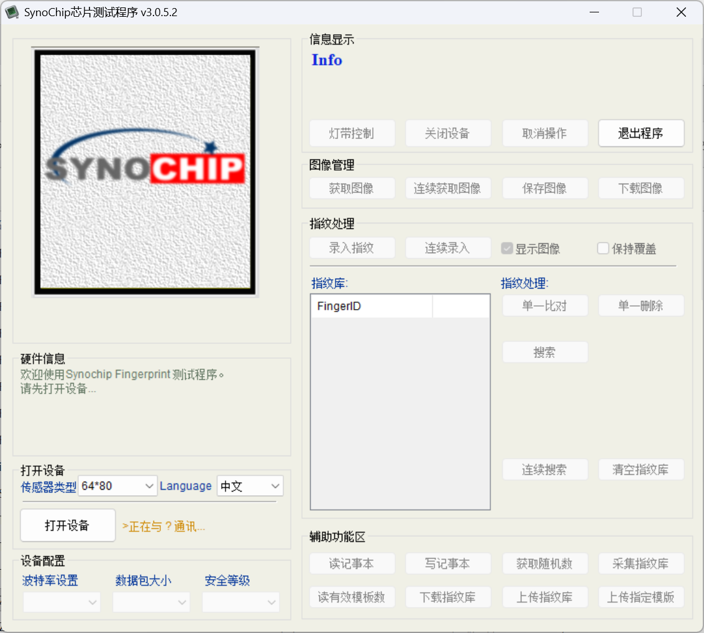Click the 灯带控制 button

pyautogui.click(x=352, y=133)
